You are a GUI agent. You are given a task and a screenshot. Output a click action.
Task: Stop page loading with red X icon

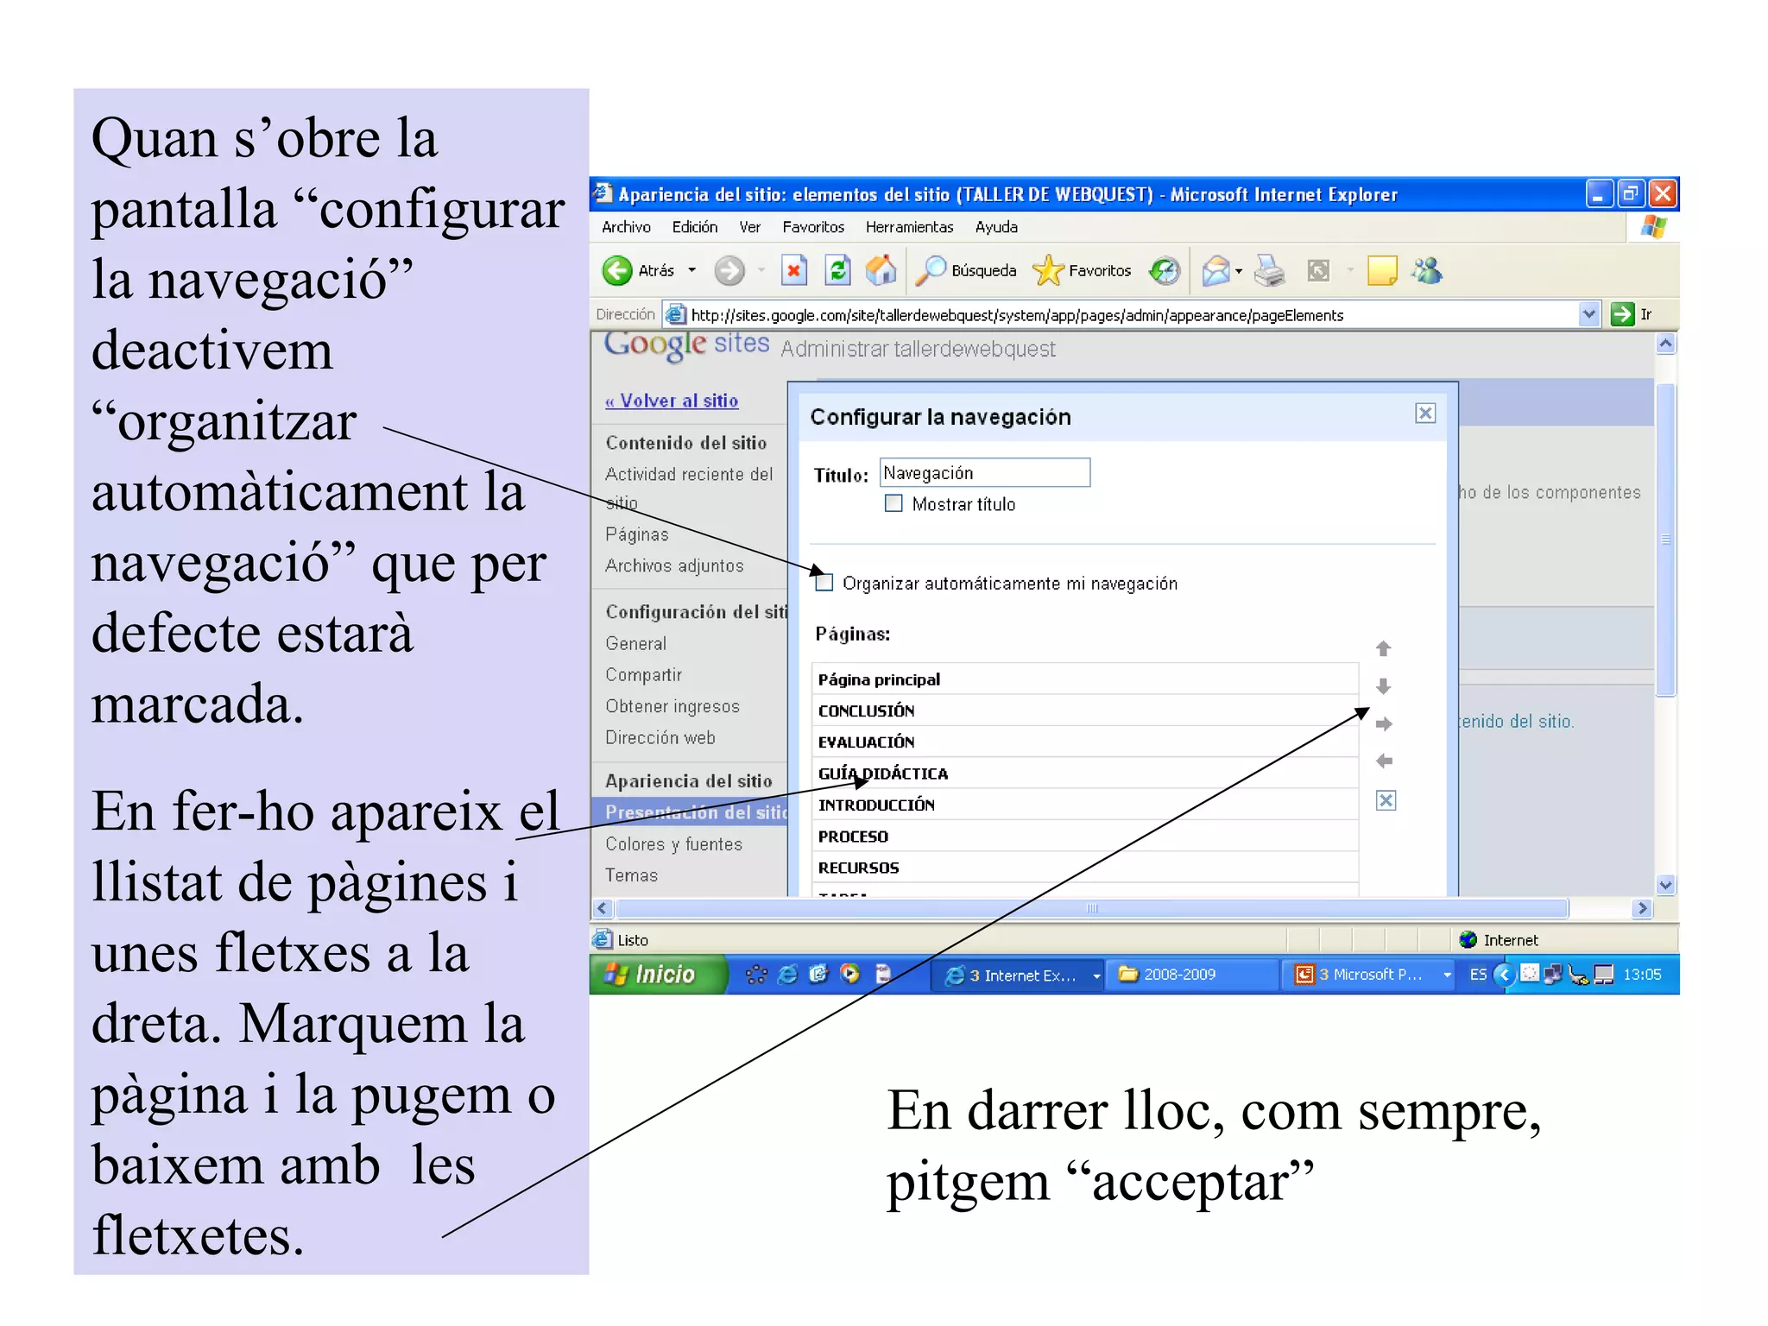(x=793, y=271)
